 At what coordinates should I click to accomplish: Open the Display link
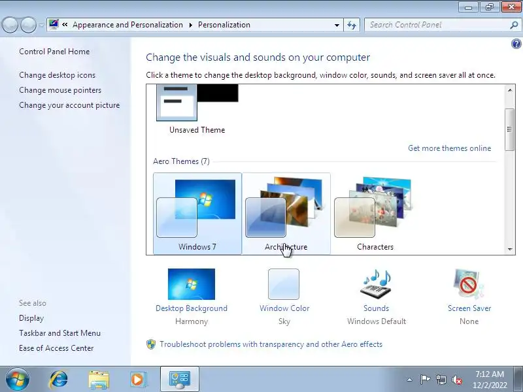click(31, 318)
